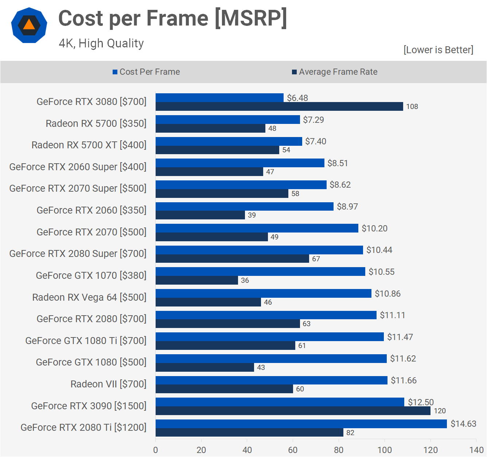The image size is (487, 457).
Task: Click the $8.51 cost value
Action: (x=338, y=163)
